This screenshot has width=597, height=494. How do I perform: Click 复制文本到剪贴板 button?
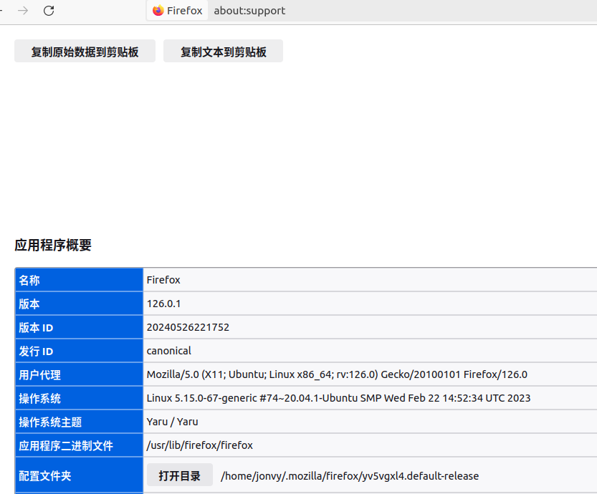(223, 51)
